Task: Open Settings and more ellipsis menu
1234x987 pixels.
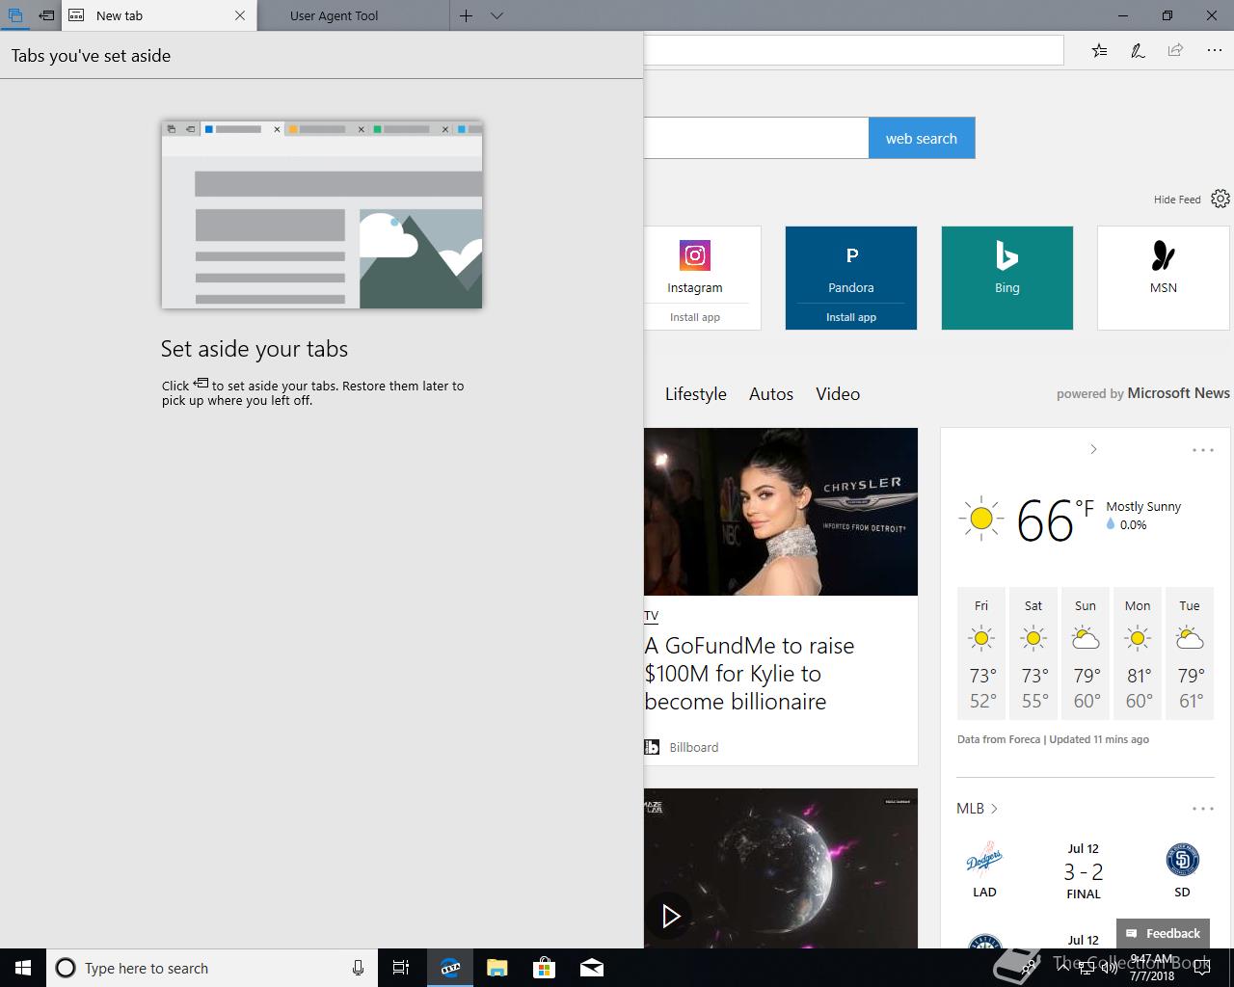Action: point(1214,50)
